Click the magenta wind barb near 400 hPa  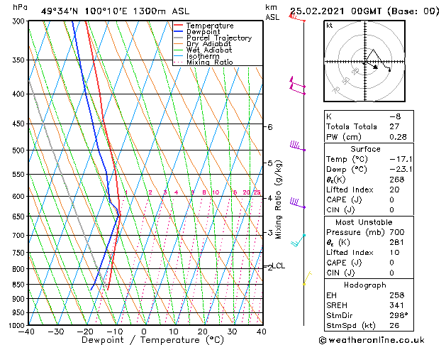[x=297, y=86]
